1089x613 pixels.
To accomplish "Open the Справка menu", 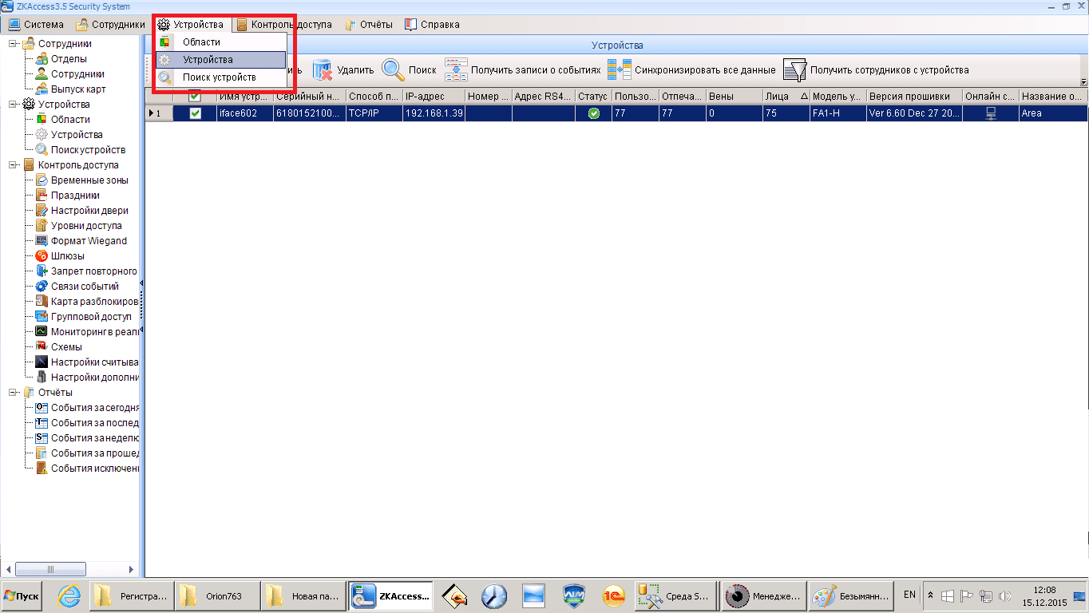I will click(432, 25).
